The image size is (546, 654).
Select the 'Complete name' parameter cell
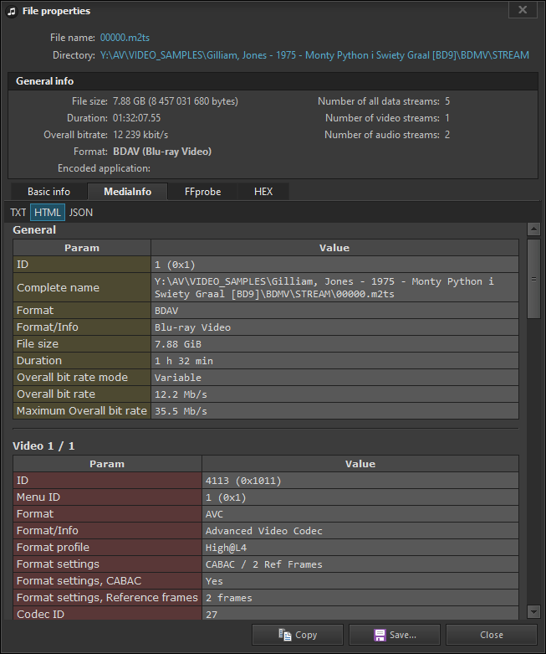(x=82, y=287)
